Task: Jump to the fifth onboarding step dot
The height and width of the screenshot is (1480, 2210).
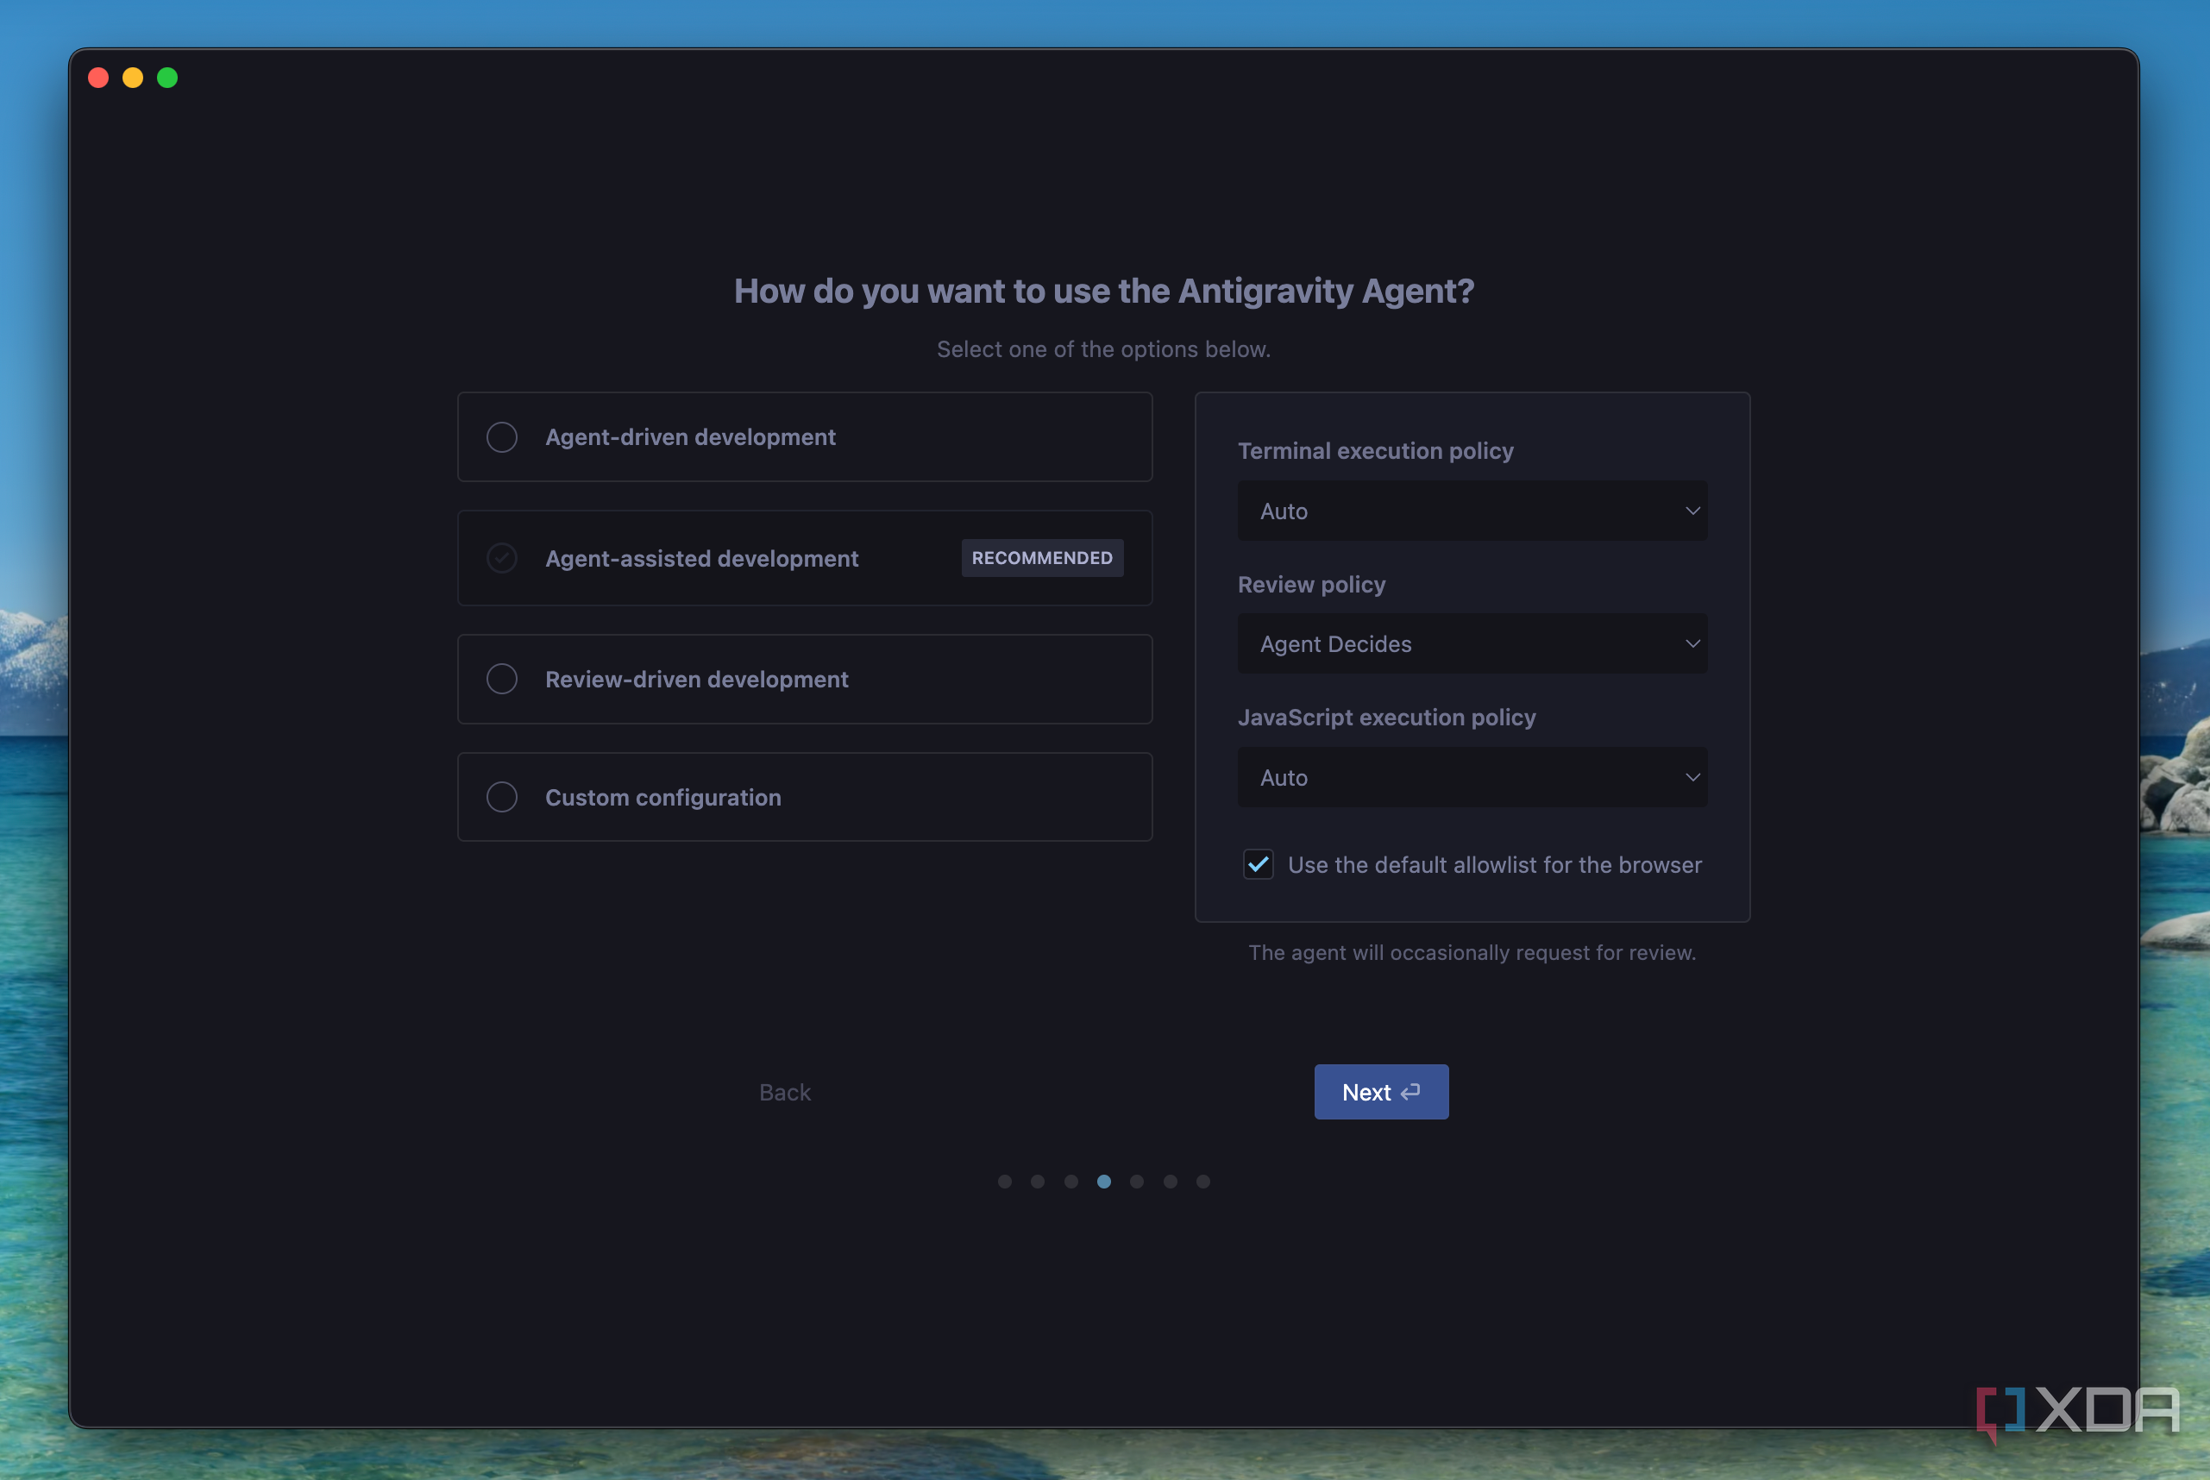Action: point(1137,1182)
